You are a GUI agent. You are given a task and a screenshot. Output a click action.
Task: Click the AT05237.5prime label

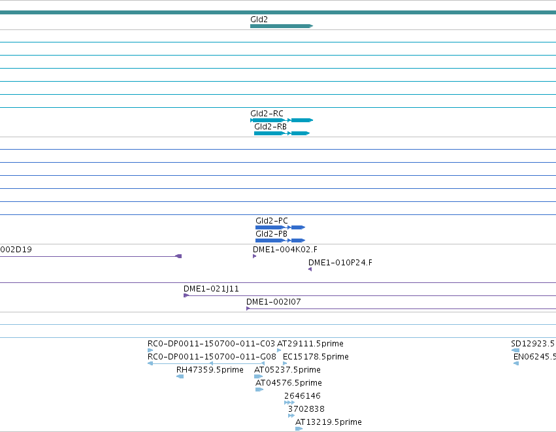(287, 370)
